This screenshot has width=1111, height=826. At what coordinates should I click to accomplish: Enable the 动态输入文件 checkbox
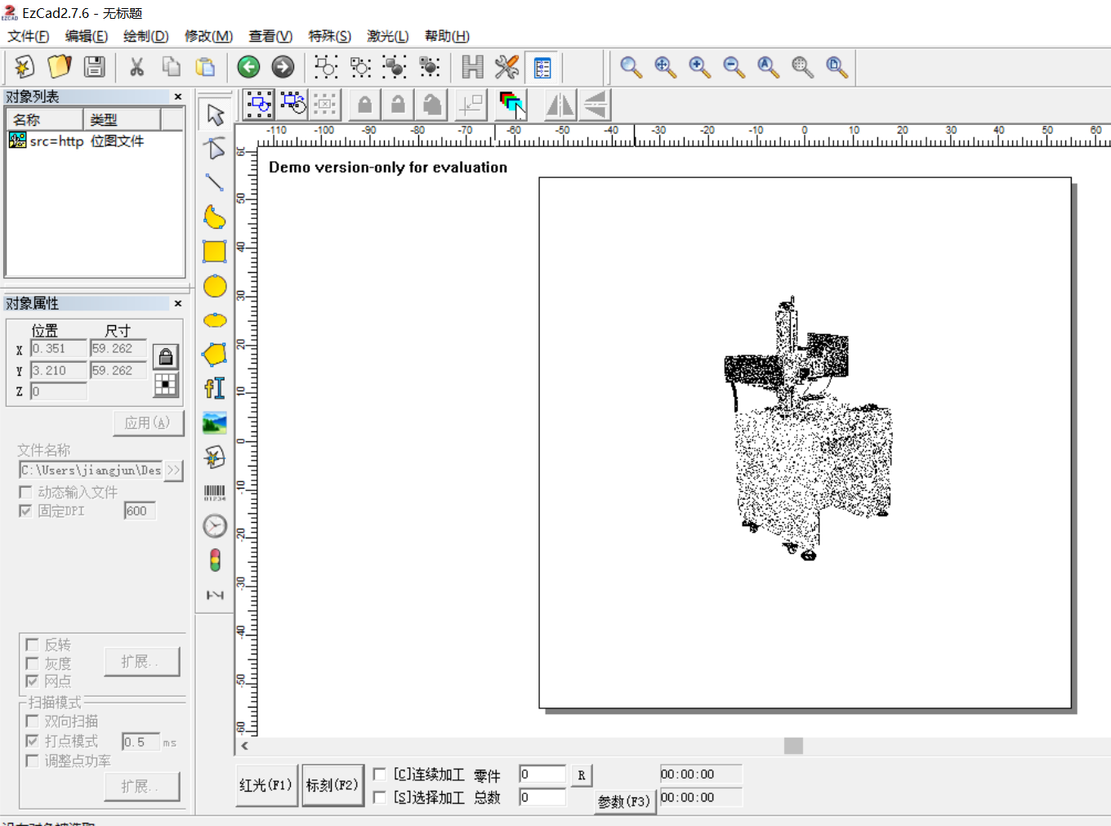coord(25,492)
